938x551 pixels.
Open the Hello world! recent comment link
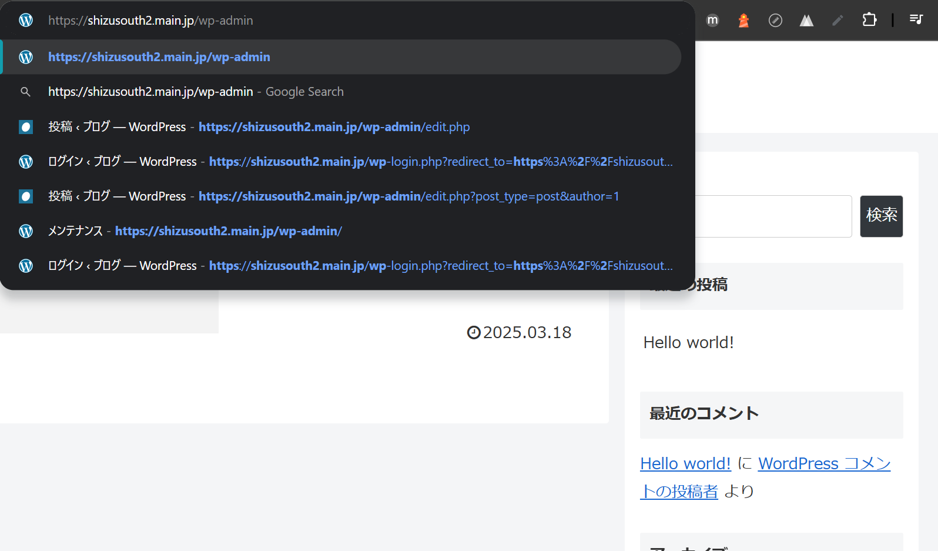(685, 464)
